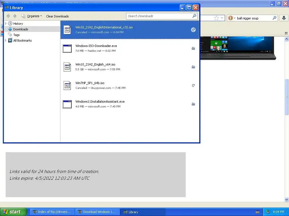Open the browser Downloads arrow button
Screen dimensions: 289x216
click(284, 18)
